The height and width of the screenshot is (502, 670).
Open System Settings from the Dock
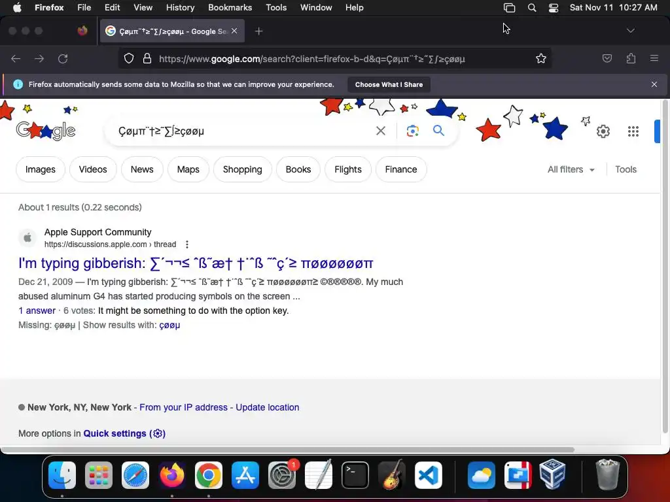pyautogui.click(x=282, y=475)
